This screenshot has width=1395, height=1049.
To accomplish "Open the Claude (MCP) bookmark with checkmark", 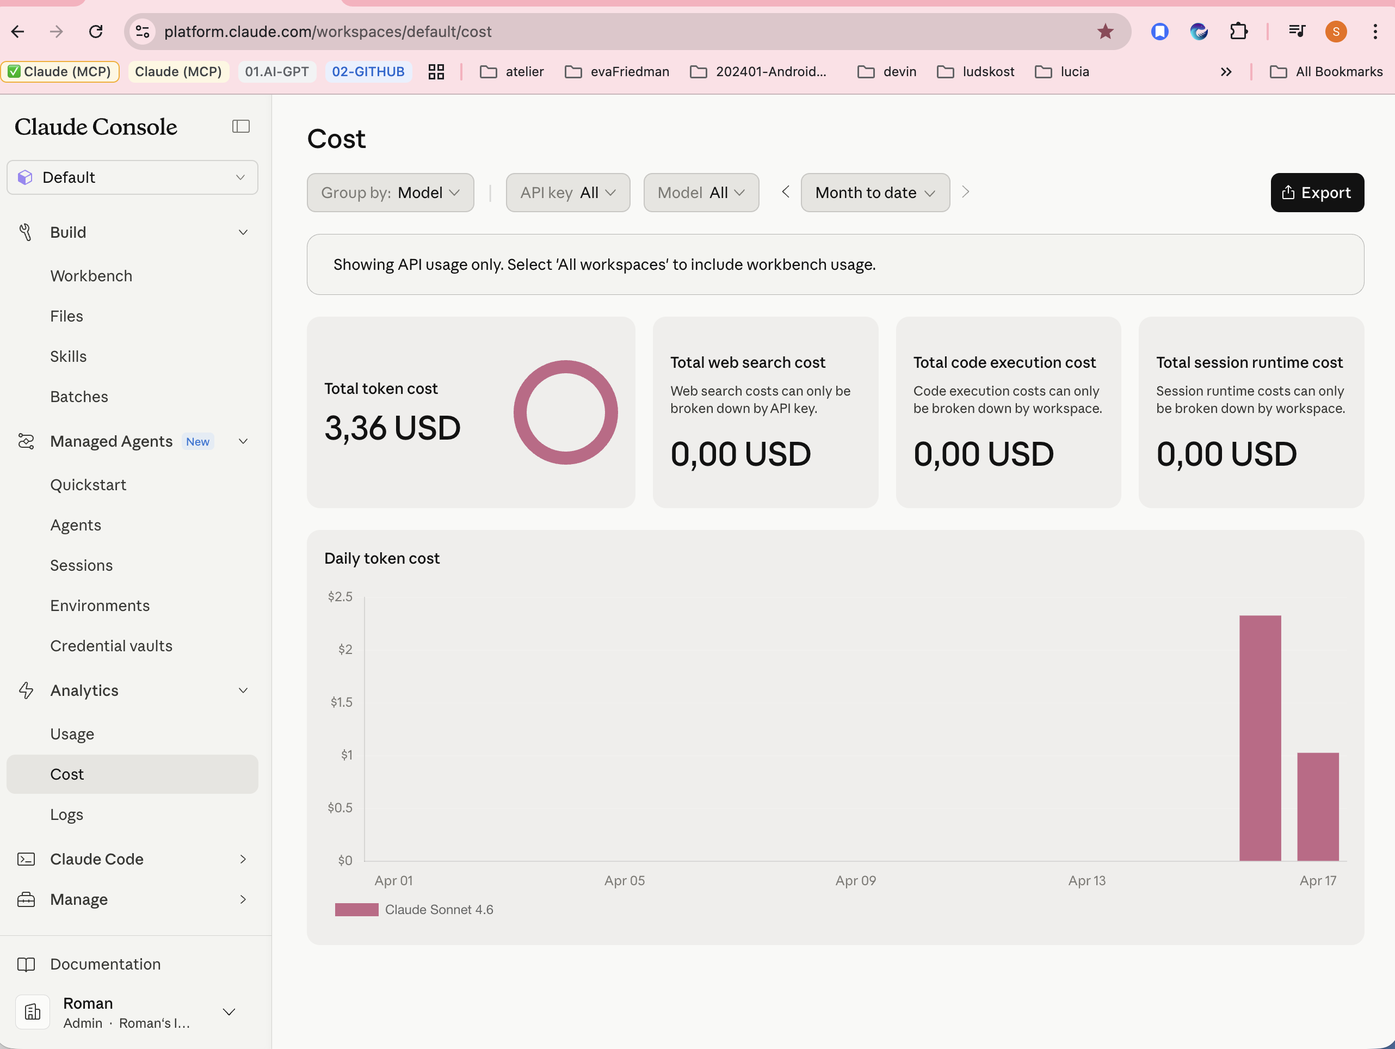I will coord(60,72).
